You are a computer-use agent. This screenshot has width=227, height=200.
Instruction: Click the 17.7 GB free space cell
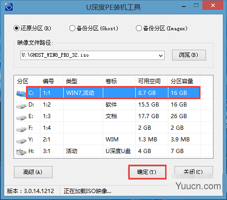(148, 116)
